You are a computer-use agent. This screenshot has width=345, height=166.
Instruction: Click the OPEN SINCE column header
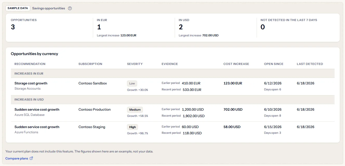click(274, 64)
